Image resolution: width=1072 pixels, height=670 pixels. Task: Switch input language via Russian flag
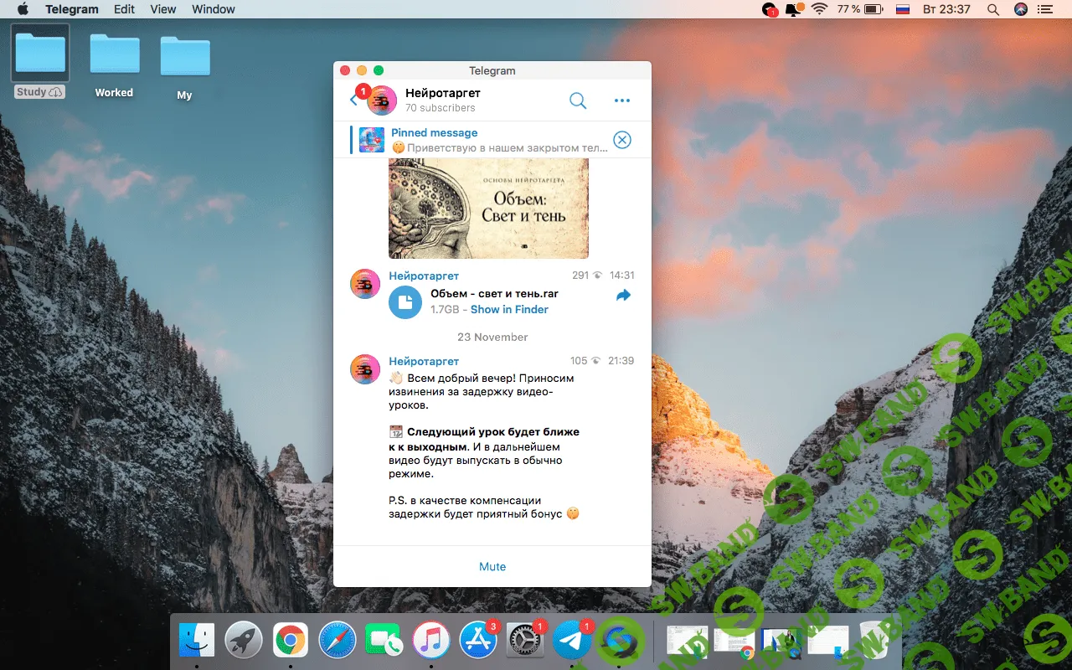903,9
